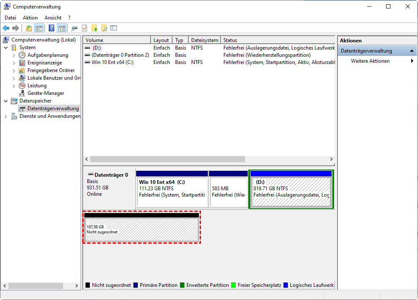Expand the Aufgabenplanung node
The width and height of the screenshot is (418, 300).
pos(14,56)
